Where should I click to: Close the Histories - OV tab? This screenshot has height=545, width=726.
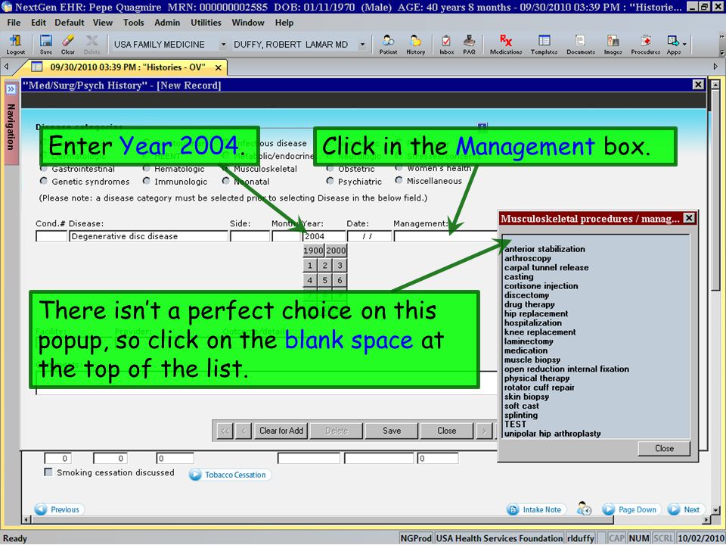pos(218,67)
